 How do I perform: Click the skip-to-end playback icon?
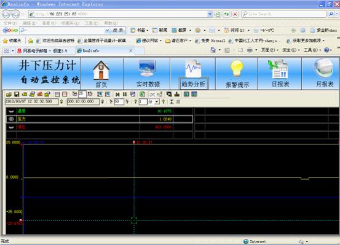point(117,94)
